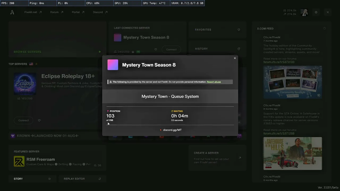Favorite Eclipse Roleplay with the heart icon
This screenshot has height=191, width=340.
coord(39,120)
